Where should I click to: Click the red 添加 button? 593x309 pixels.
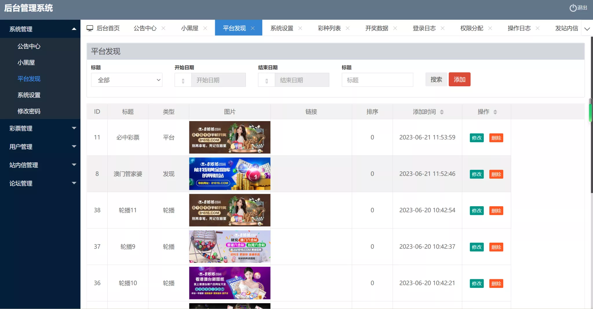(460, 79)
